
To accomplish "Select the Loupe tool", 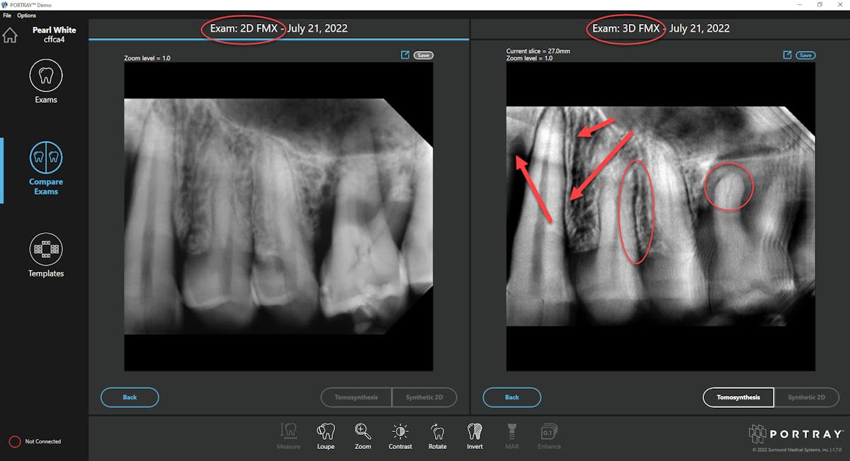I will coord(326,435).
